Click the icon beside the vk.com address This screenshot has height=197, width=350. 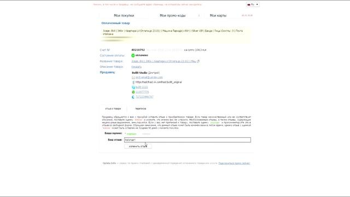[133, 82]
